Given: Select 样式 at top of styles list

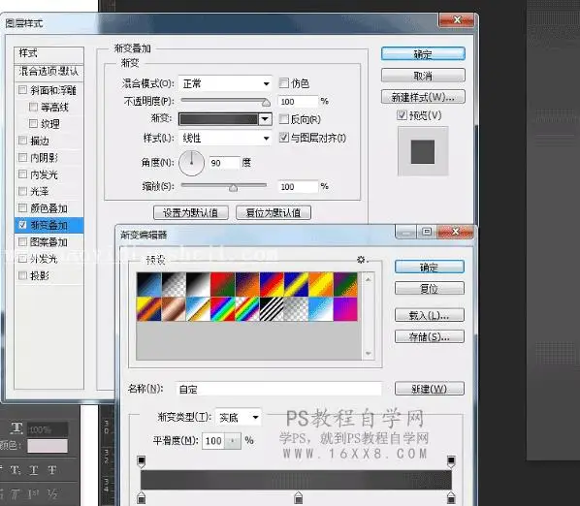Looking at the screenshot, I should coord(48,54).
